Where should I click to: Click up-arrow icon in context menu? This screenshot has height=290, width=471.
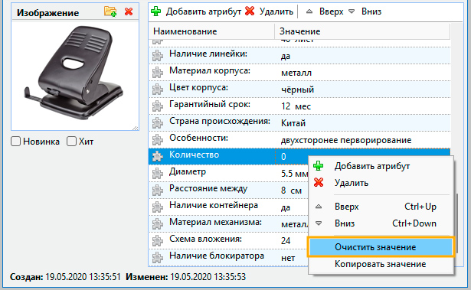click(319, 207)
